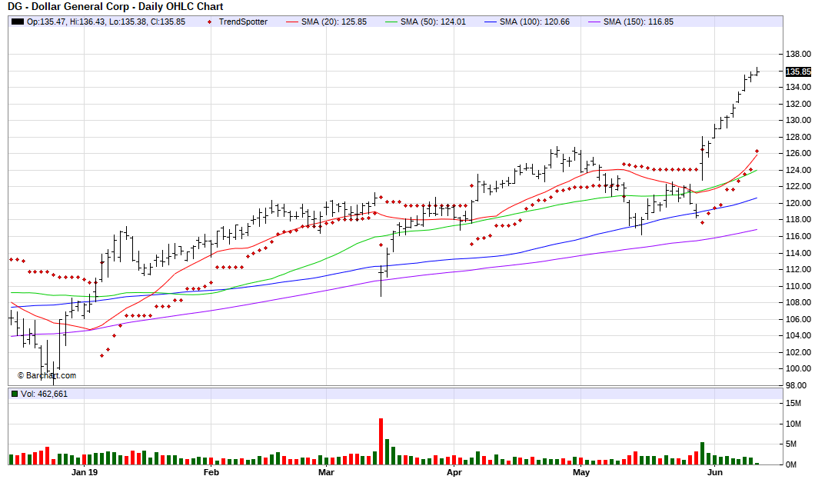The width and height of the screenshot is (815, 496).
Task: Click the 10M volume axis label
Action: tap(793, 424)
